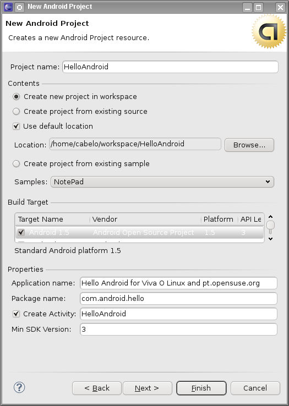Click the Android wizard badge icon

tap(269, 31)
